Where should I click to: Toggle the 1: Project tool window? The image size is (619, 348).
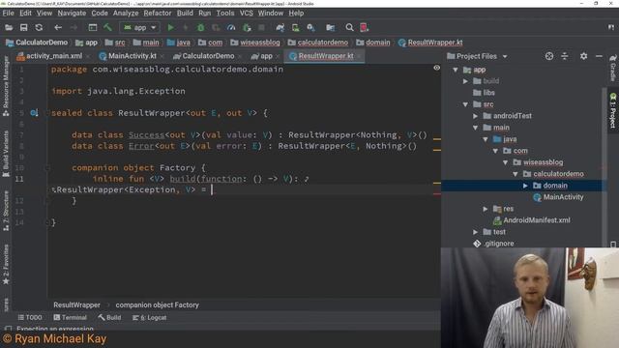(612, 110)
